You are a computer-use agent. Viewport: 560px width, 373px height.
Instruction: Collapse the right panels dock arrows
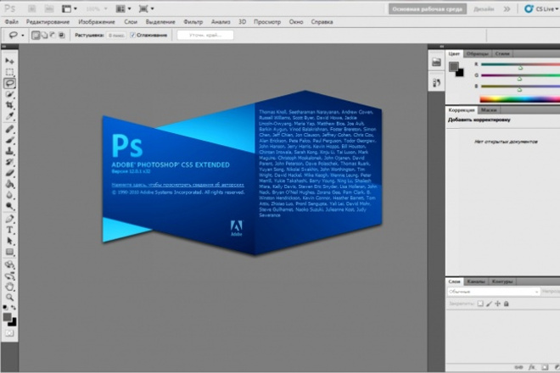click(442, 47)
